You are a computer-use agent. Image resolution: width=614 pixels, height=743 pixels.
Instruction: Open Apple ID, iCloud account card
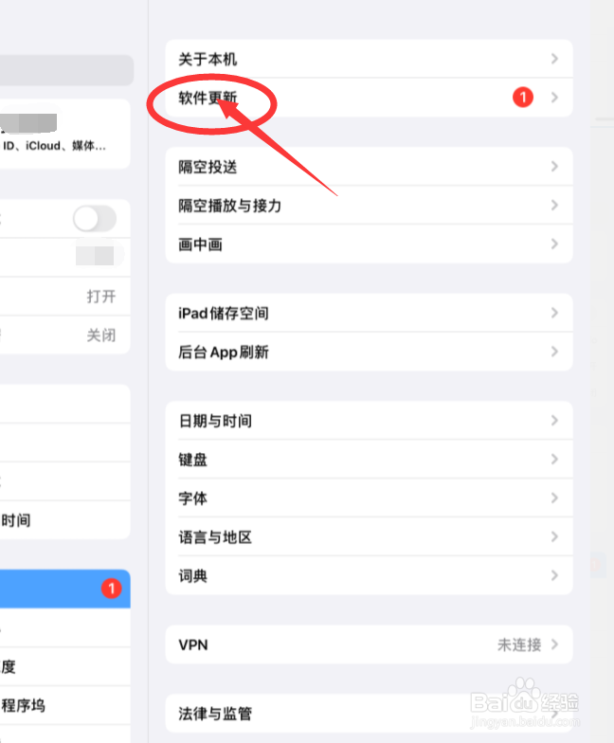(x=64, y=134)
